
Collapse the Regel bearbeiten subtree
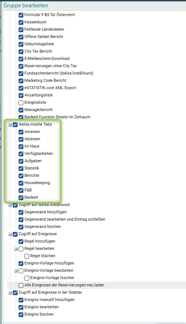(x=16, y=249)
